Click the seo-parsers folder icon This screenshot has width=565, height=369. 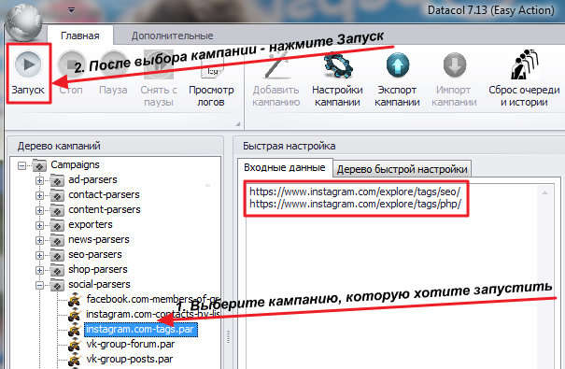pos(57,255)
